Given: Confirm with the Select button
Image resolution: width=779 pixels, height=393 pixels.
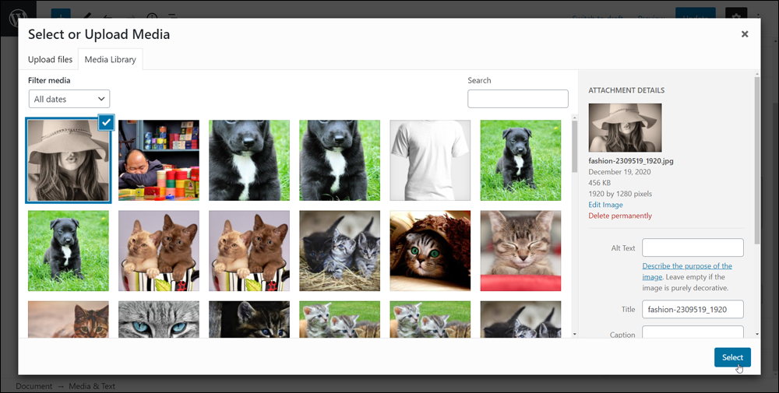Looking at the screenshot, I should [x=732, y=357].
